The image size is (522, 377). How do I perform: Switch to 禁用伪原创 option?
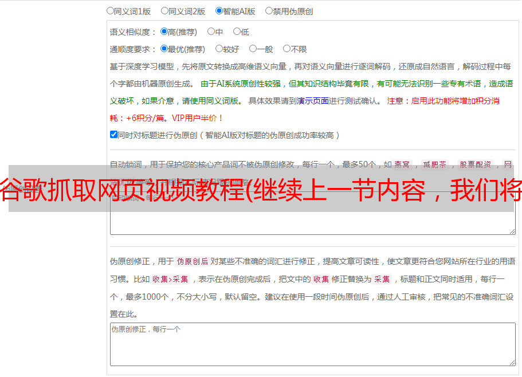click(269, 11)
